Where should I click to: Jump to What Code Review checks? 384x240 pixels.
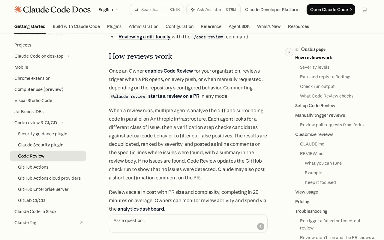click(327, 96)
